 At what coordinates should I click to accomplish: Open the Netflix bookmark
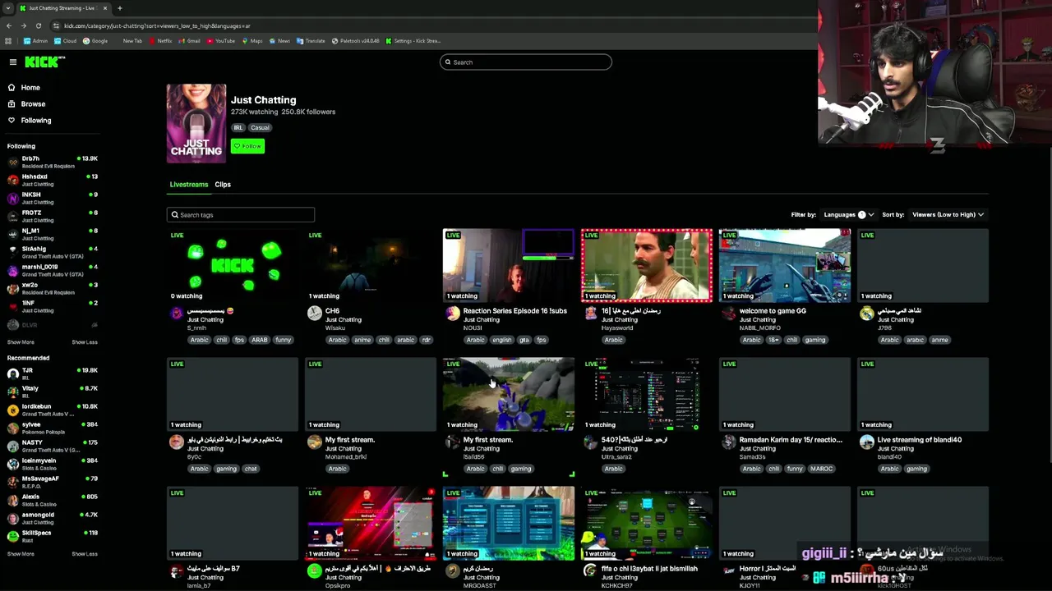coord(161,41)
